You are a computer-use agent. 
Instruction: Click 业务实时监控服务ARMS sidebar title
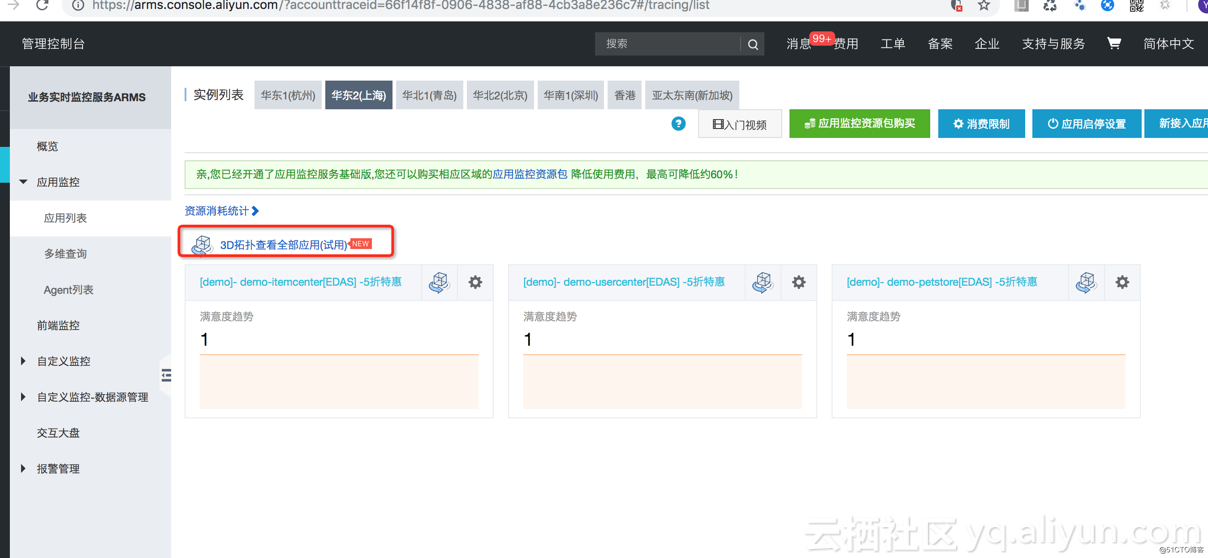click(x=87, y=97)
